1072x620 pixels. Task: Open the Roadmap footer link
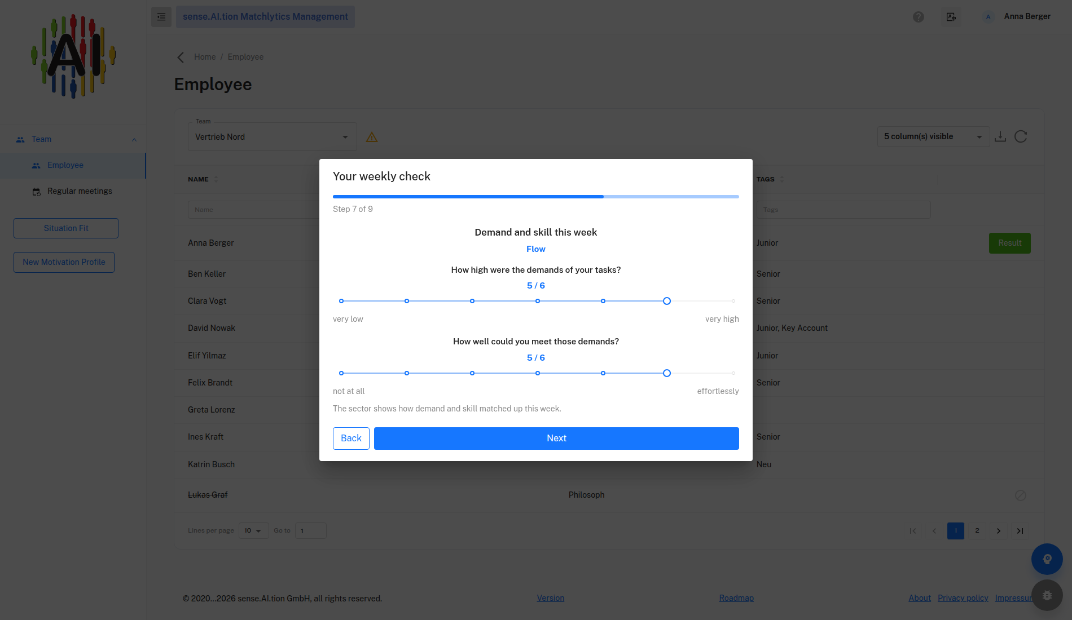(736, 598)
